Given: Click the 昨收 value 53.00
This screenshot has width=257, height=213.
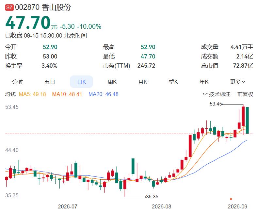Looking at the screenshot, I should (x=50, y=57).
